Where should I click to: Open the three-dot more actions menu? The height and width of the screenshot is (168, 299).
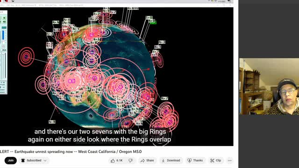pyautogui.click(x=229, y=161)
